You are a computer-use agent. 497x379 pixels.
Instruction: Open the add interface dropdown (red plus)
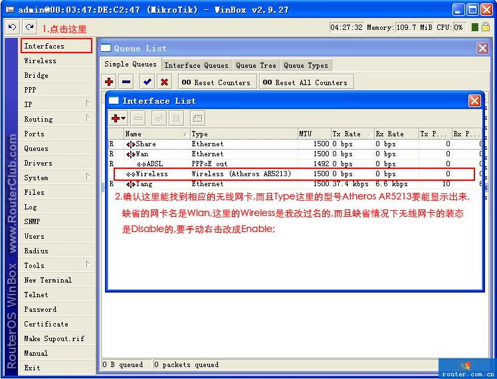(118, 118)
